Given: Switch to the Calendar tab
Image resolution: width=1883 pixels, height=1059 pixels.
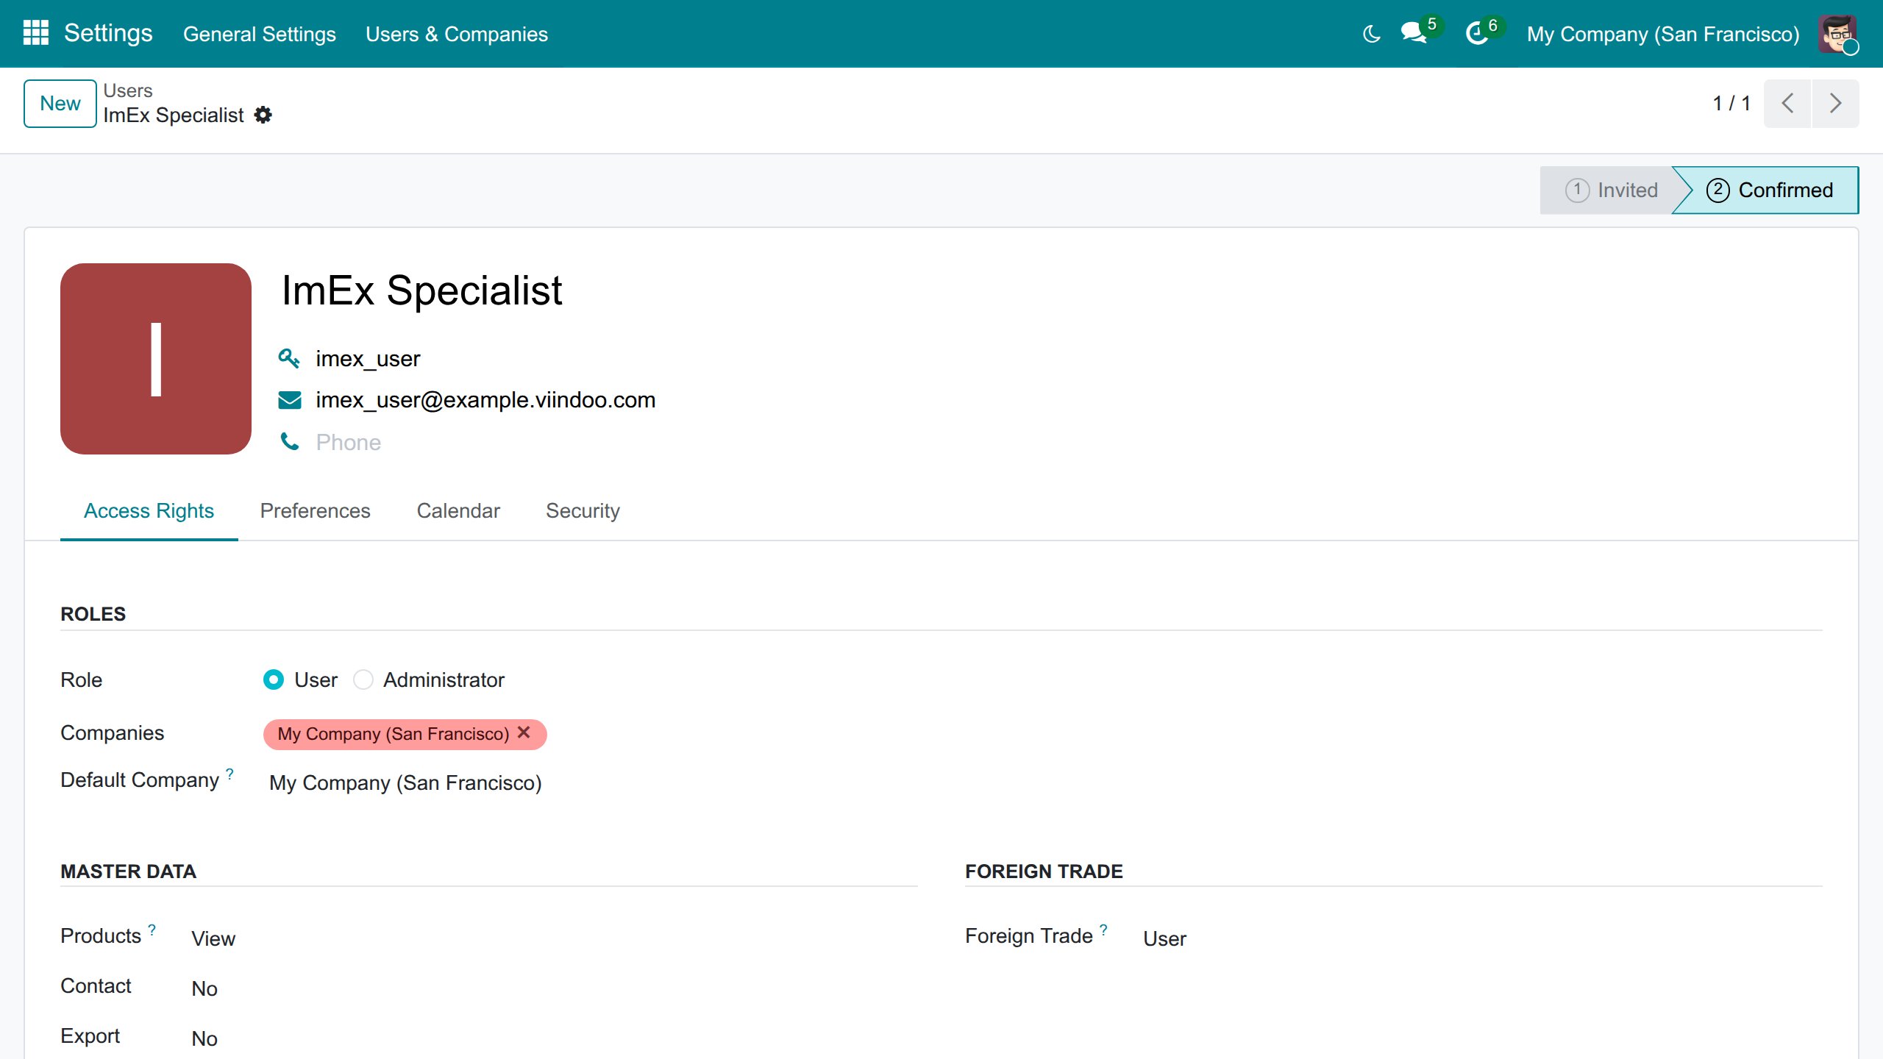Looking at the screenshot, I should [458, 510].
